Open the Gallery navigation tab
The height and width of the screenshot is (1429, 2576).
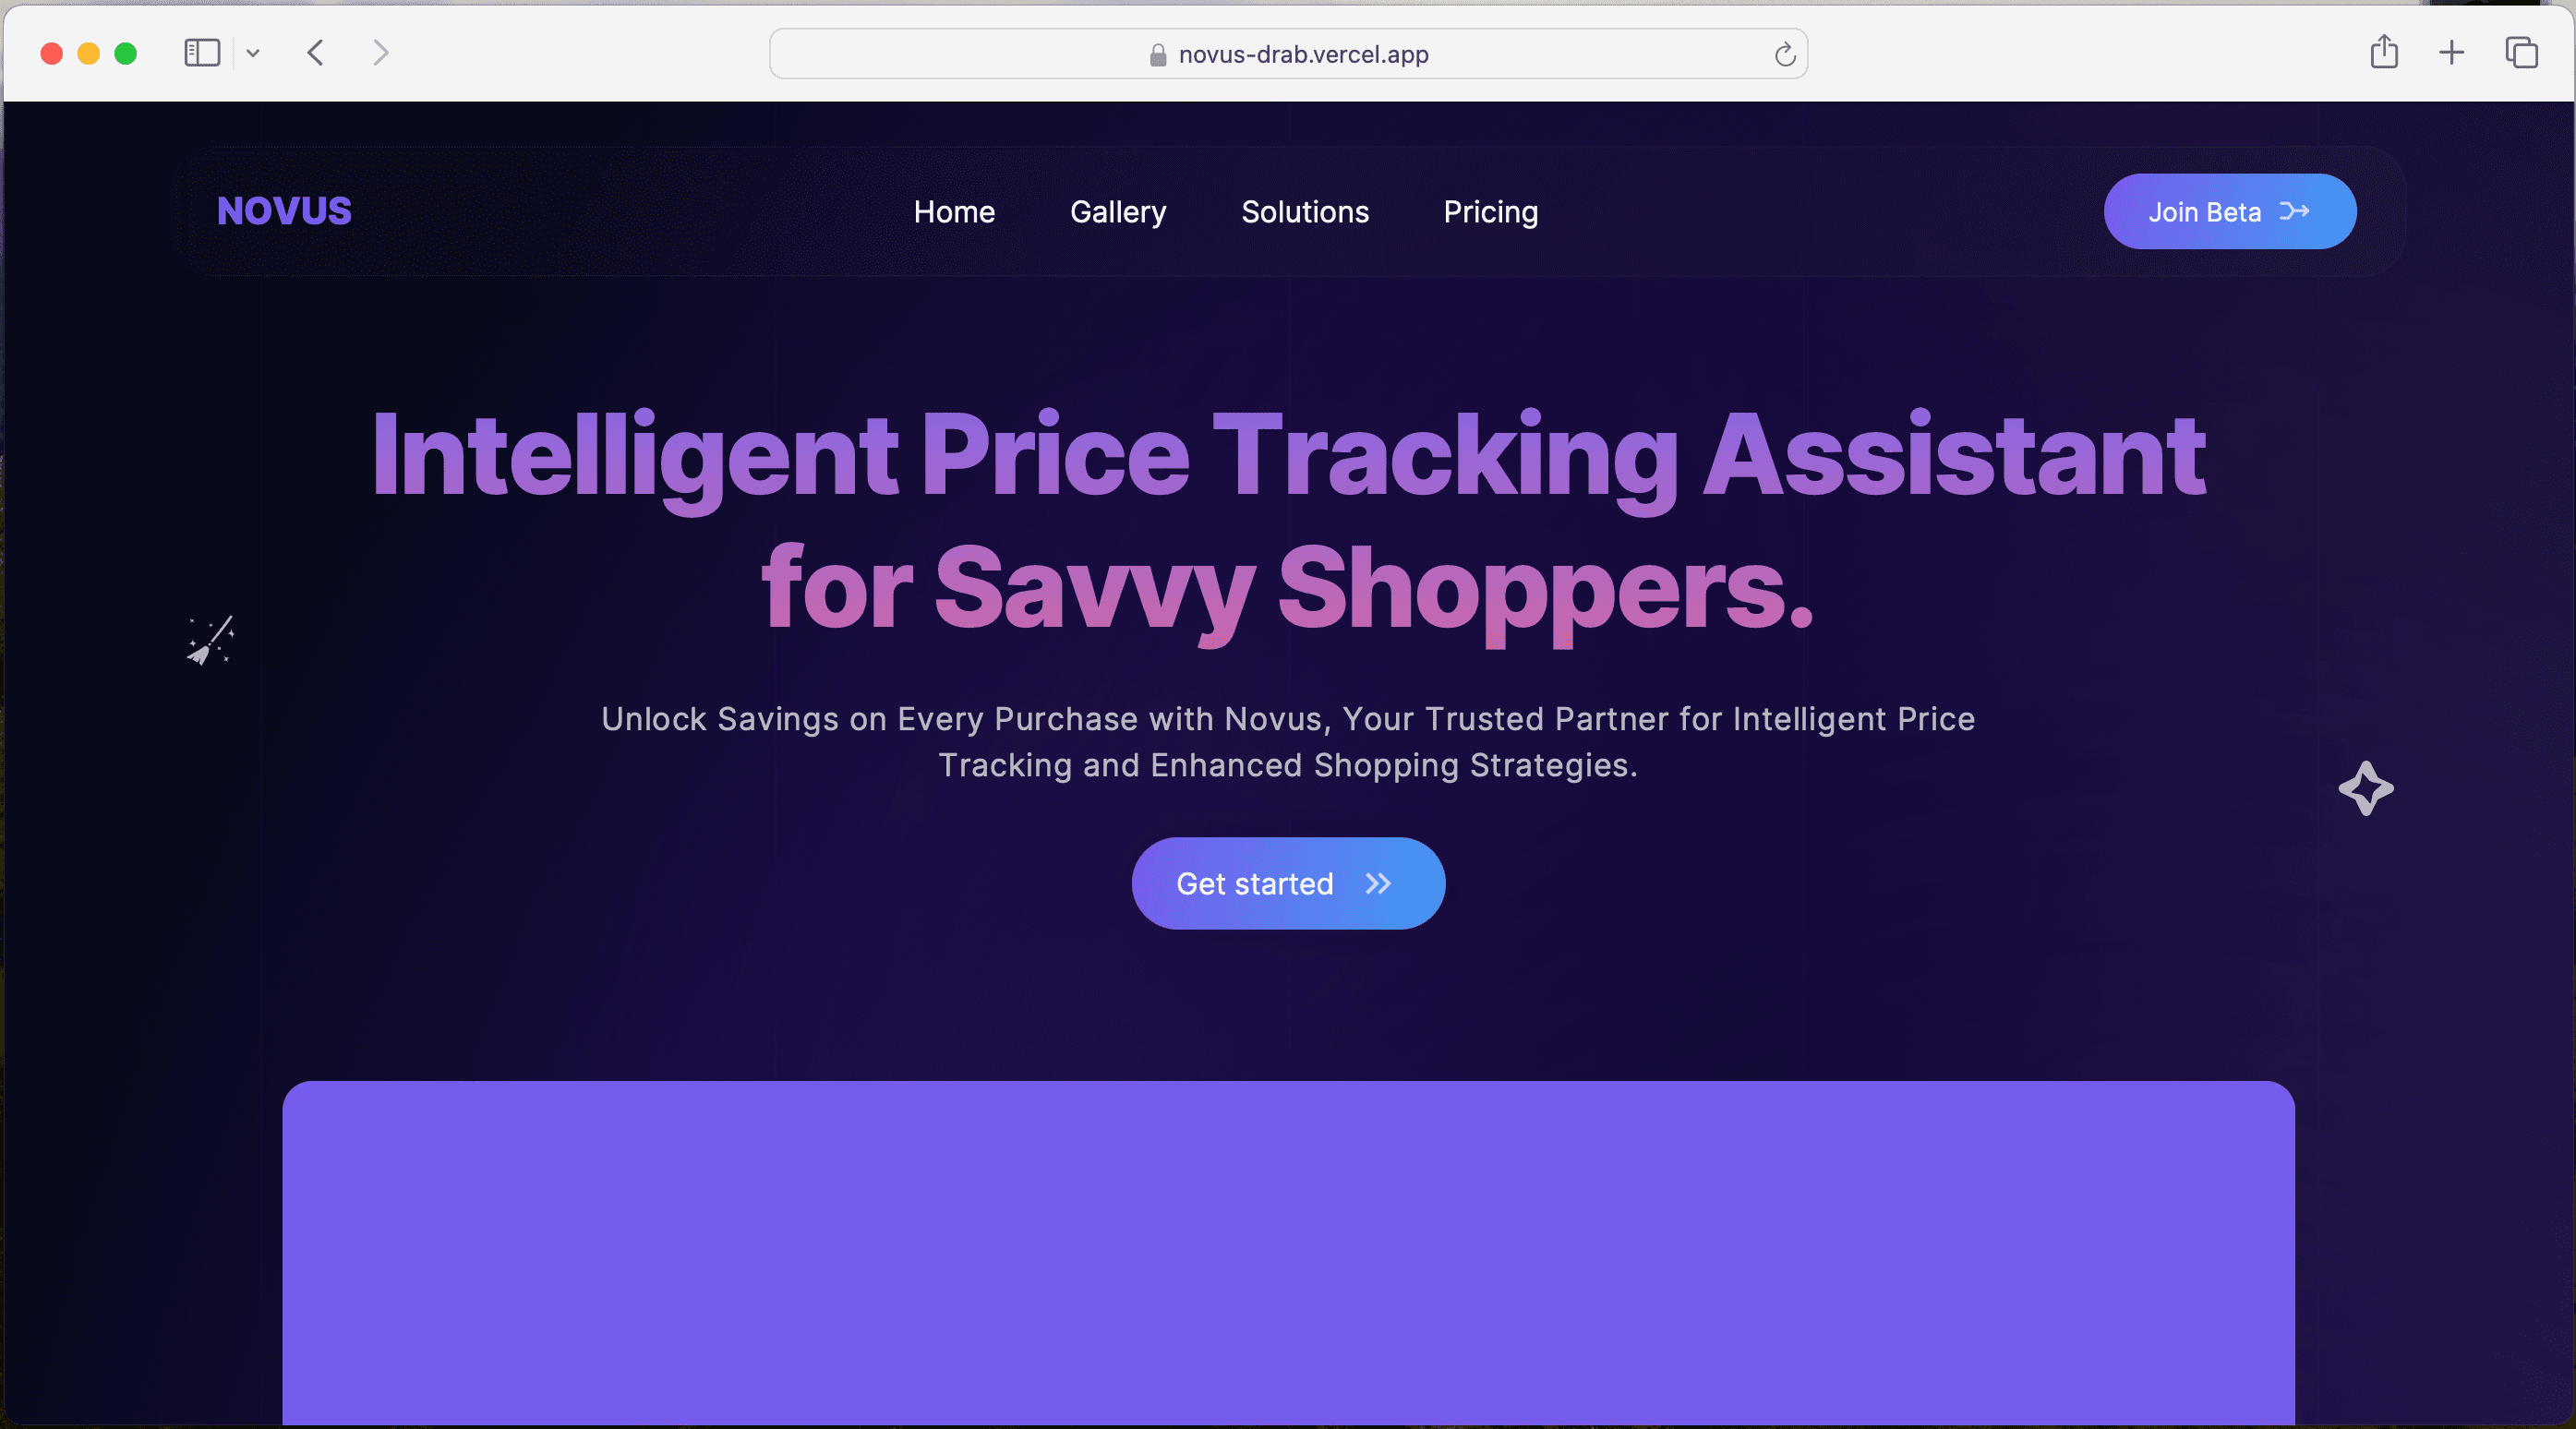pos(1117,211)
